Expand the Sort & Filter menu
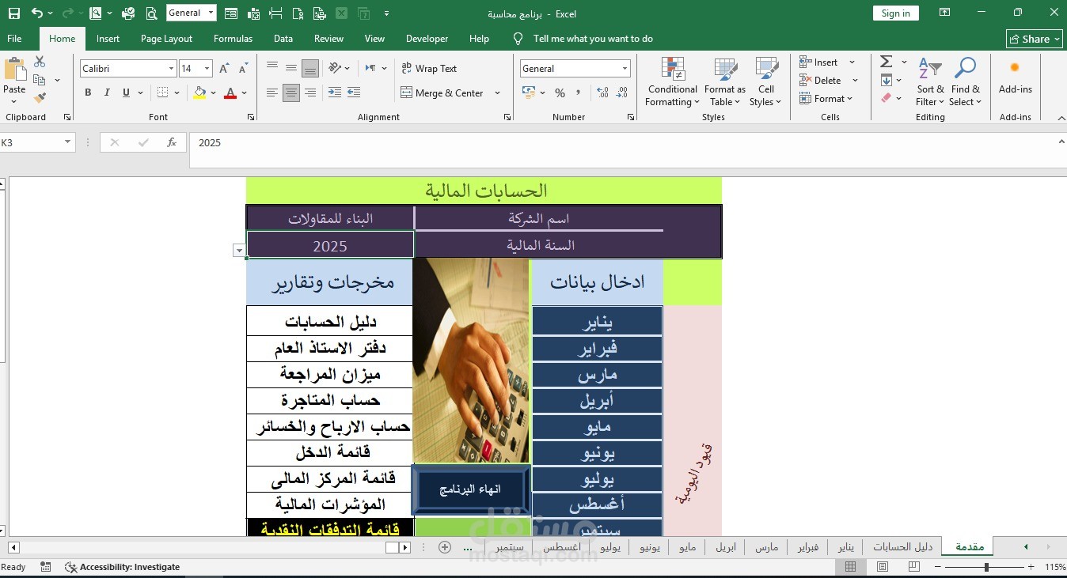 tap(930, 81)
